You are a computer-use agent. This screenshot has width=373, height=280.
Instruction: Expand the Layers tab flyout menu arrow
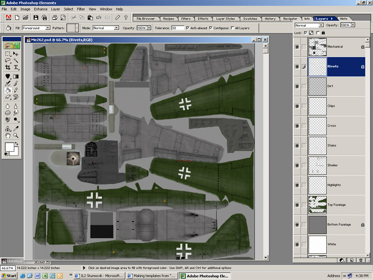(x=332, y=19)
